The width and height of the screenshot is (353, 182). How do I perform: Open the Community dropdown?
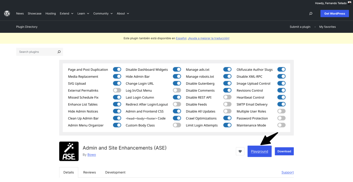point(103,13)
